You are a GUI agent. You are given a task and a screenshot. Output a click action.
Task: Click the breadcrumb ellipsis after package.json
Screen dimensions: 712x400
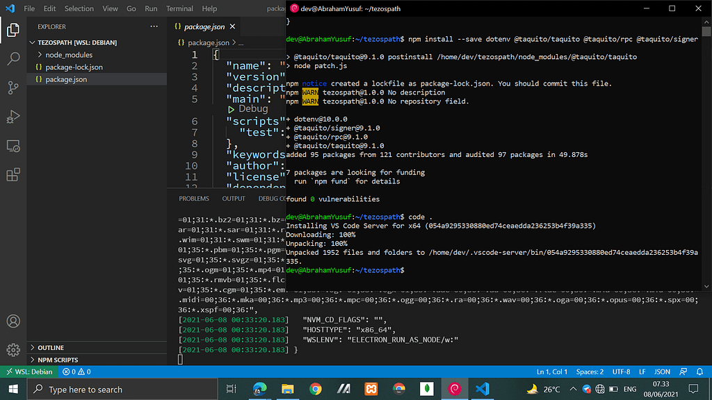(241, 42)
